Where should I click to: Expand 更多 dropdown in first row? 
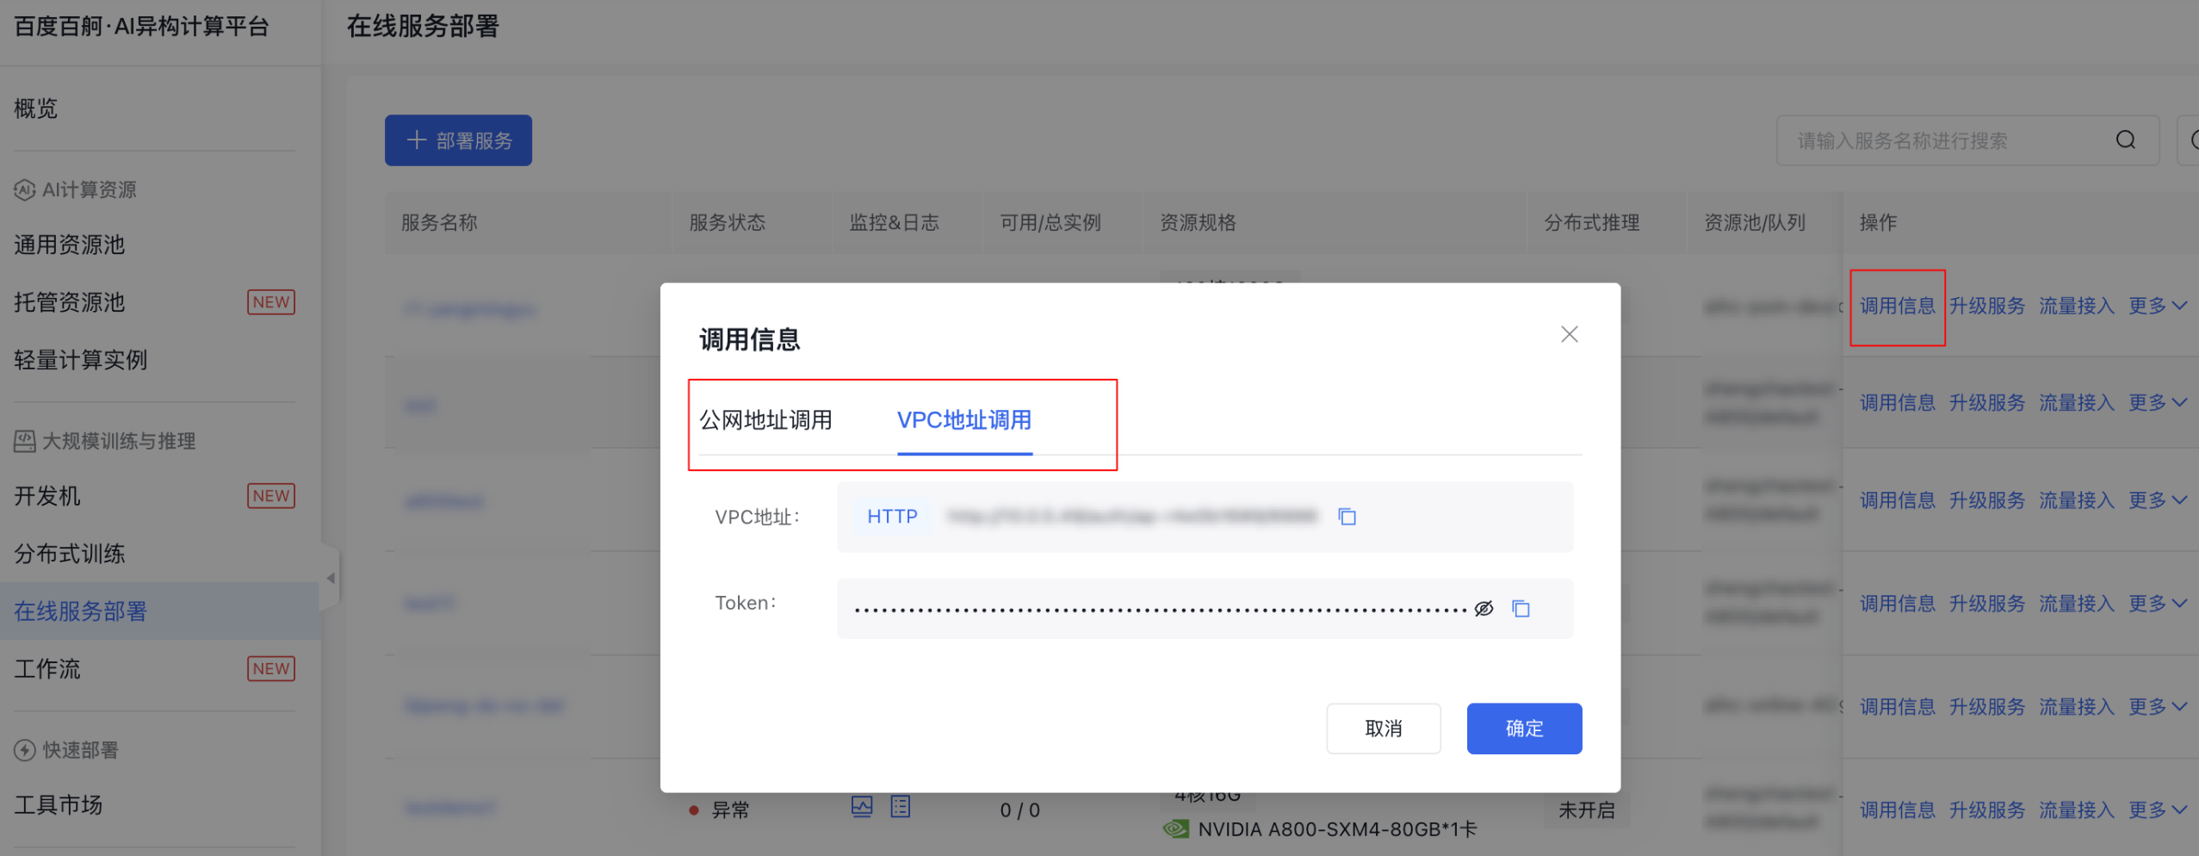click(2157, 306)
